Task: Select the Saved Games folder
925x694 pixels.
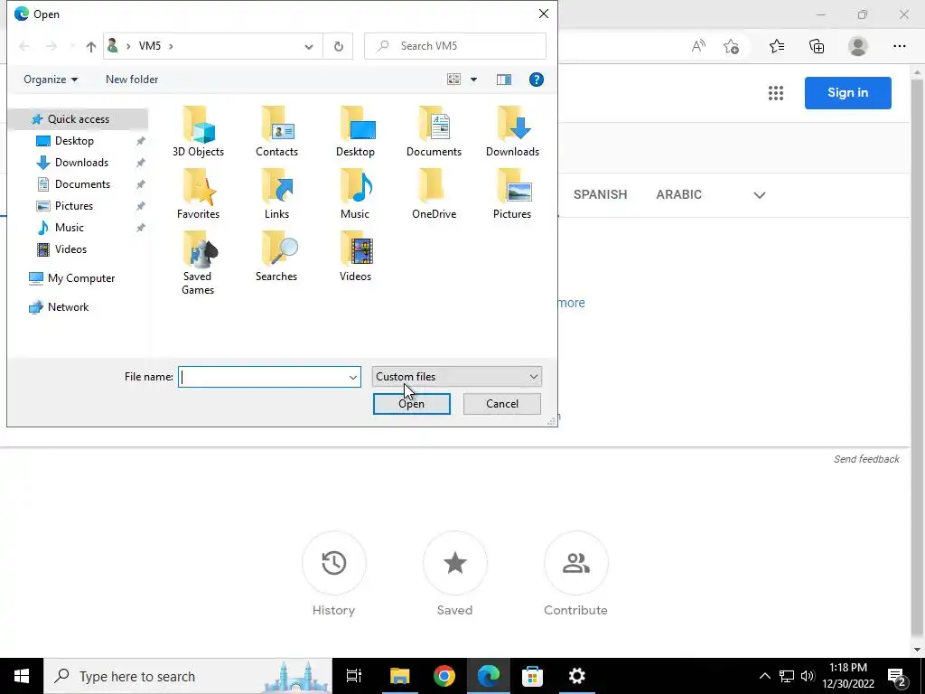Action: [198, 263]
